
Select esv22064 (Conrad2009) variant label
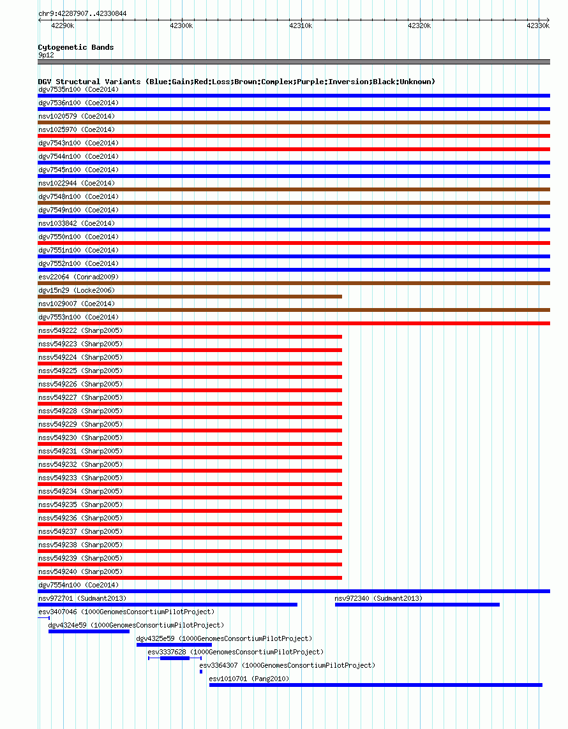point(78,277)
